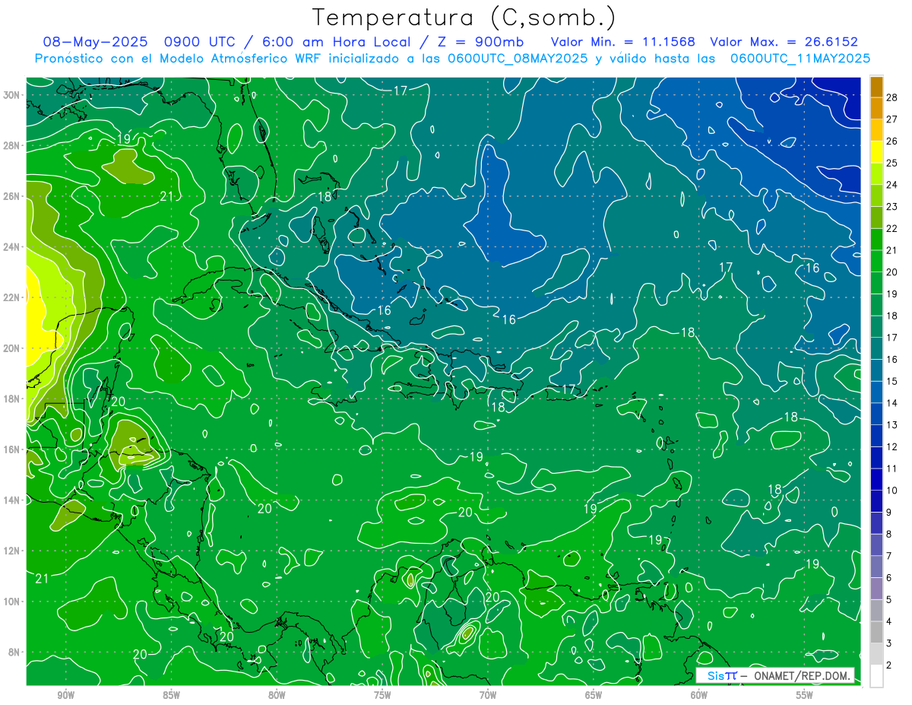
Task: Click the '27' value on the color scale
Action: click(891, 119)
